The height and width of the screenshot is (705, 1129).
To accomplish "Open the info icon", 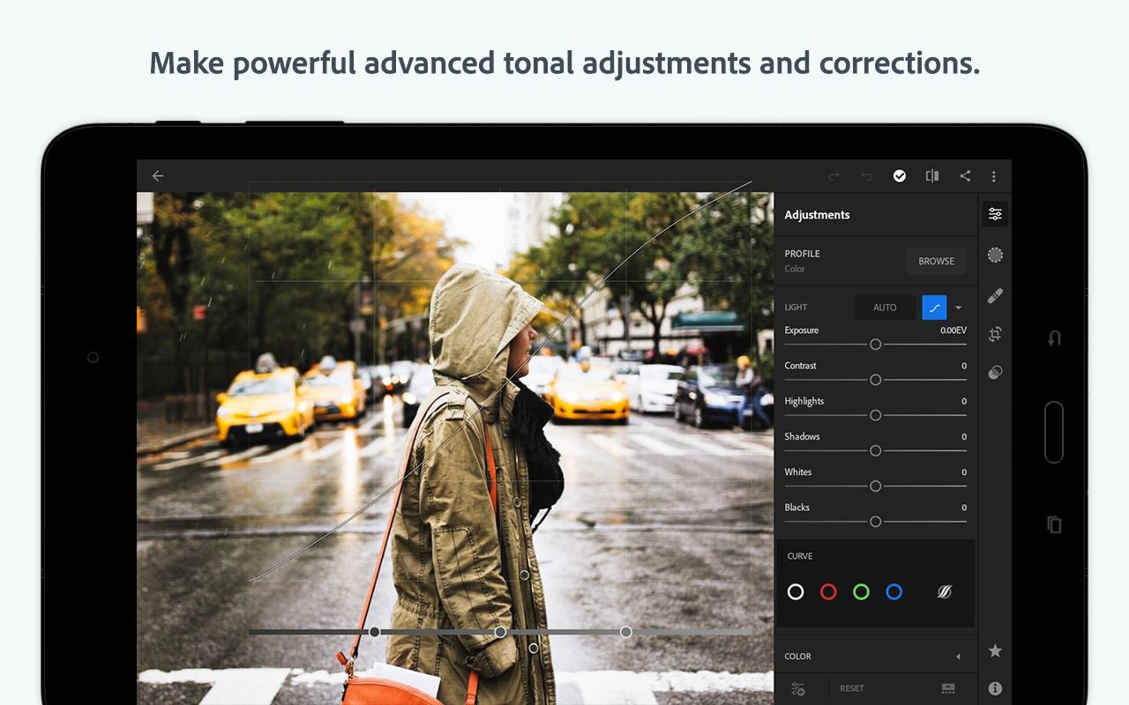I will (x=995, y=688).
